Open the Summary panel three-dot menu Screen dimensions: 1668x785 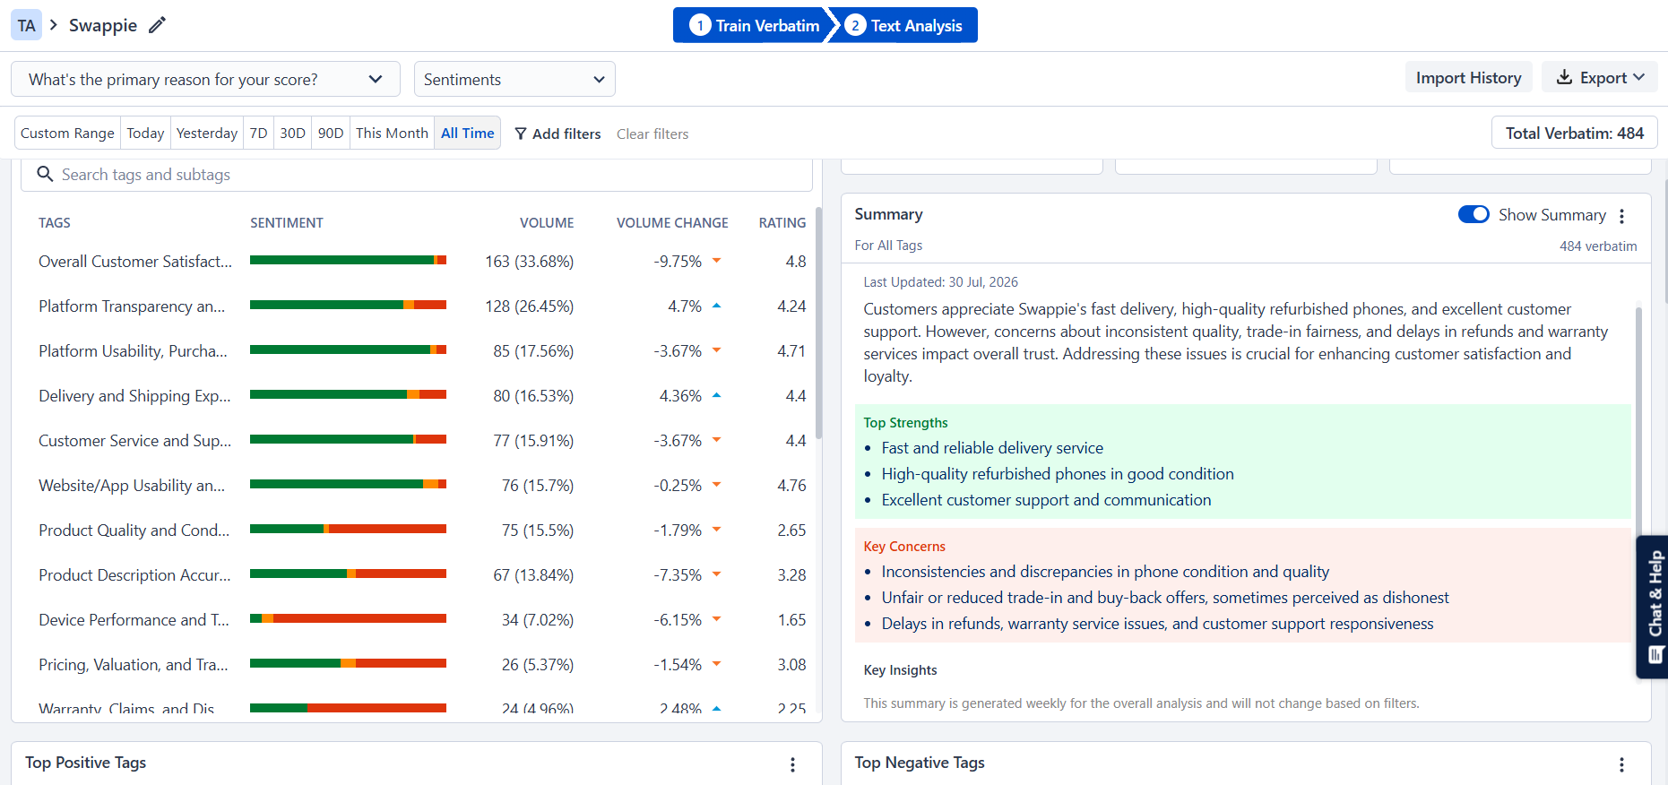tap(1621, 216)
